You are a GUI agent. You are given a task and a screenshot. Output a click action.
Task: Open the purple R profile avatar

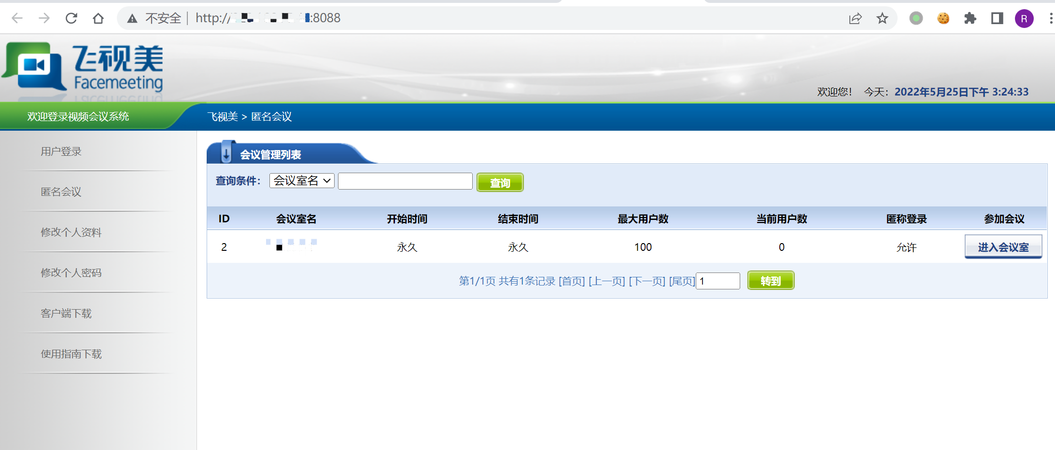(1024, 19)
